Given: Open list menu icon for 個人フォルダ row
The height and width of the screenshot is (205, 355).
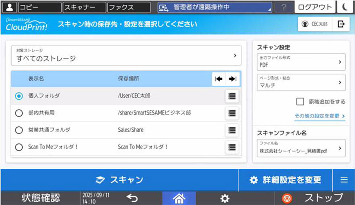Looking at the screenshot, I should [x=232, y=96].
